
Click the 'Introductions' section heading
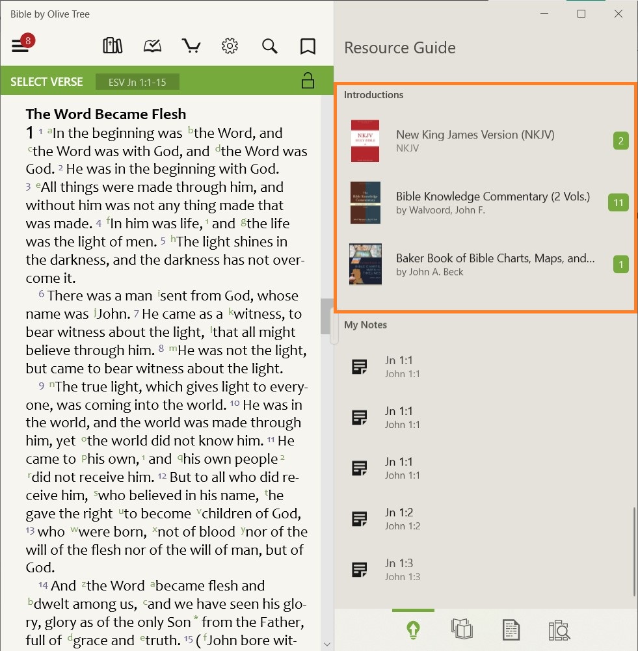(x=373, y=95)
